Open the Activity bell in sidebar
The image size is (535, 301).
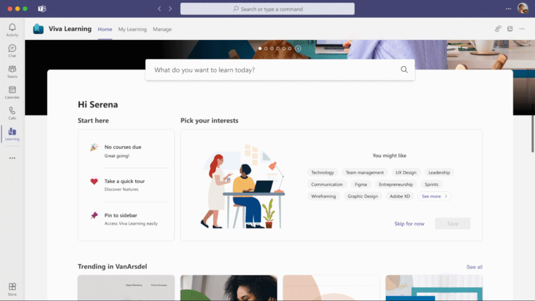[x=12, y=30]
